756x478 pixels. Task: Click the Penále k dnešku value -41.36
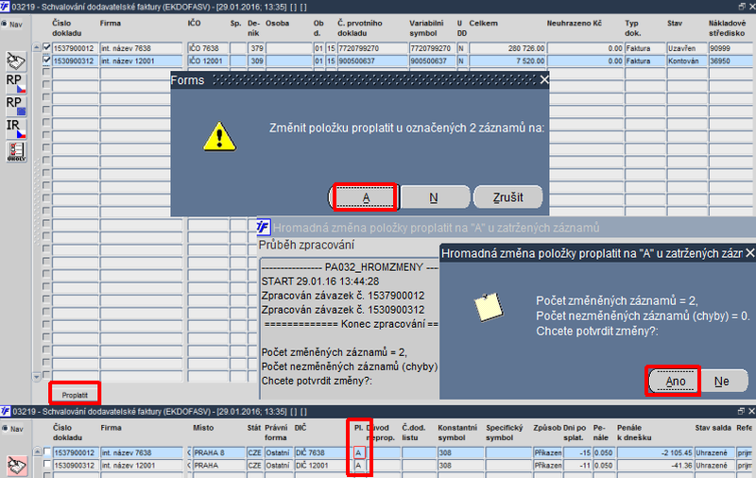click(655, 465)
